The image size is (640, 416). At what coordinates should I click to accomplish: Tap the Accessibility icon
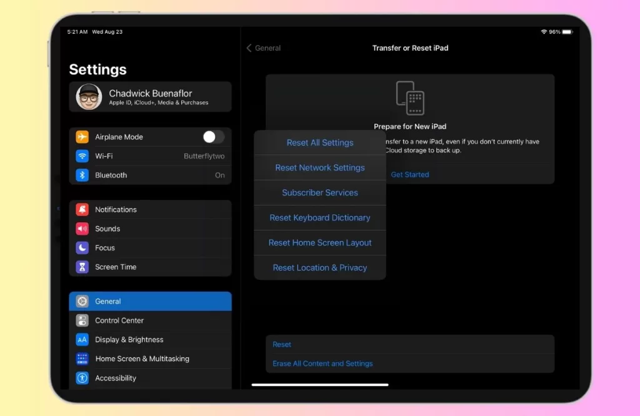click(x=82, y=378)
